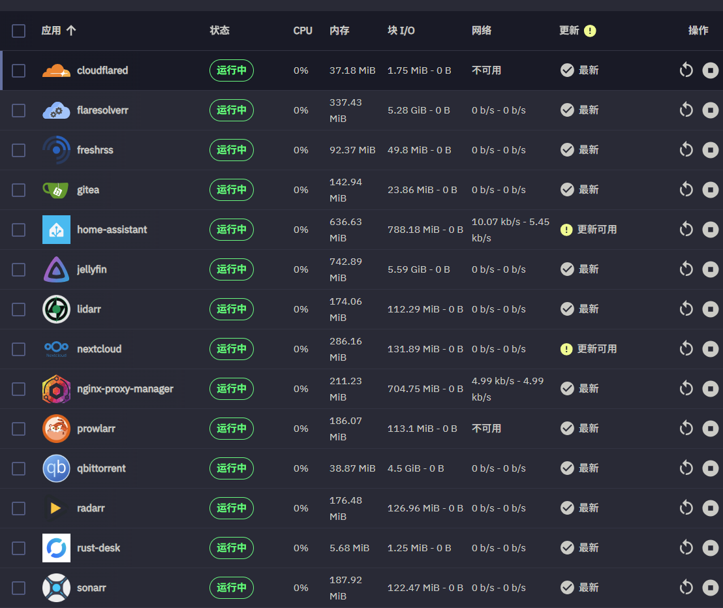This screenshot has width=723, height=608.
Task: Stop the rust-desk app
Action: [x=710, y=547]
